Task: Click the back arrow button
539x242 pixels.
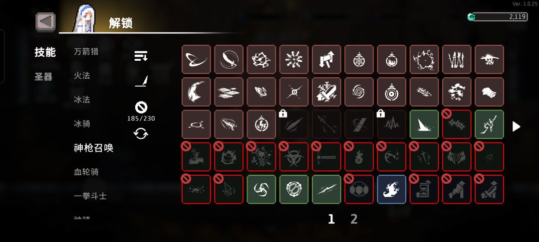Action: 45,22
